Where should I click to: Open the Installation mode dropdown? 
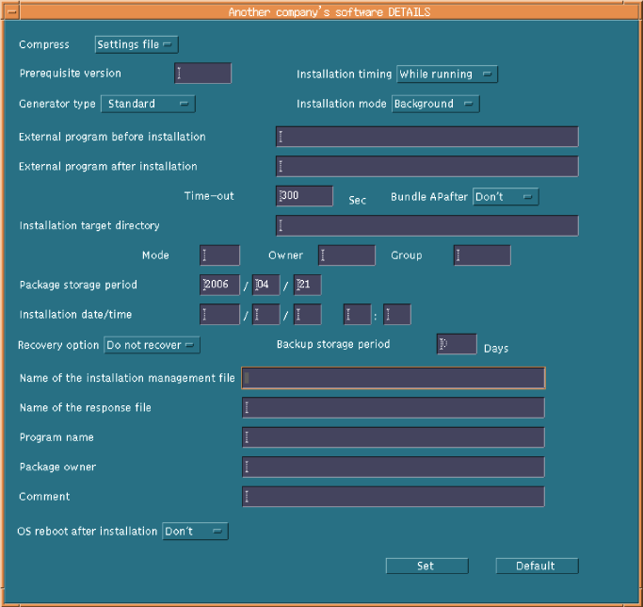click(436, 104)
